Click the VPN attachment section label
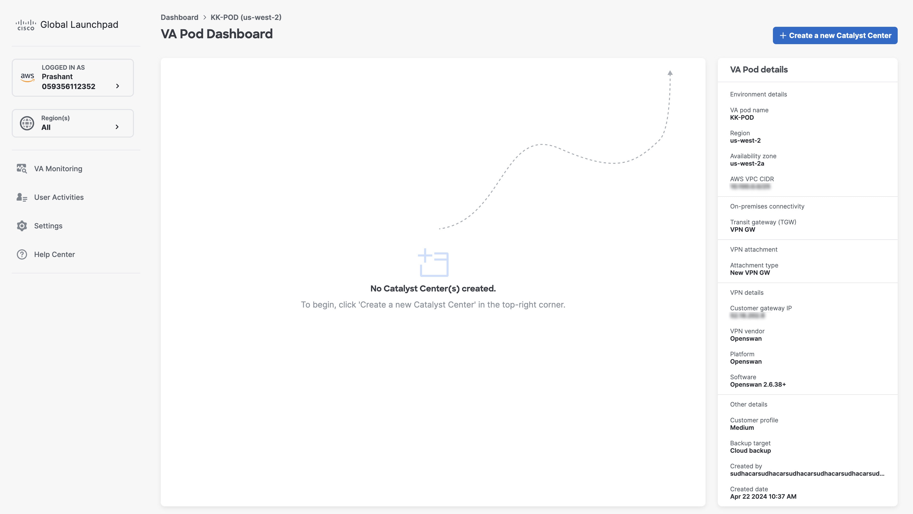 (x=754, y=250)
